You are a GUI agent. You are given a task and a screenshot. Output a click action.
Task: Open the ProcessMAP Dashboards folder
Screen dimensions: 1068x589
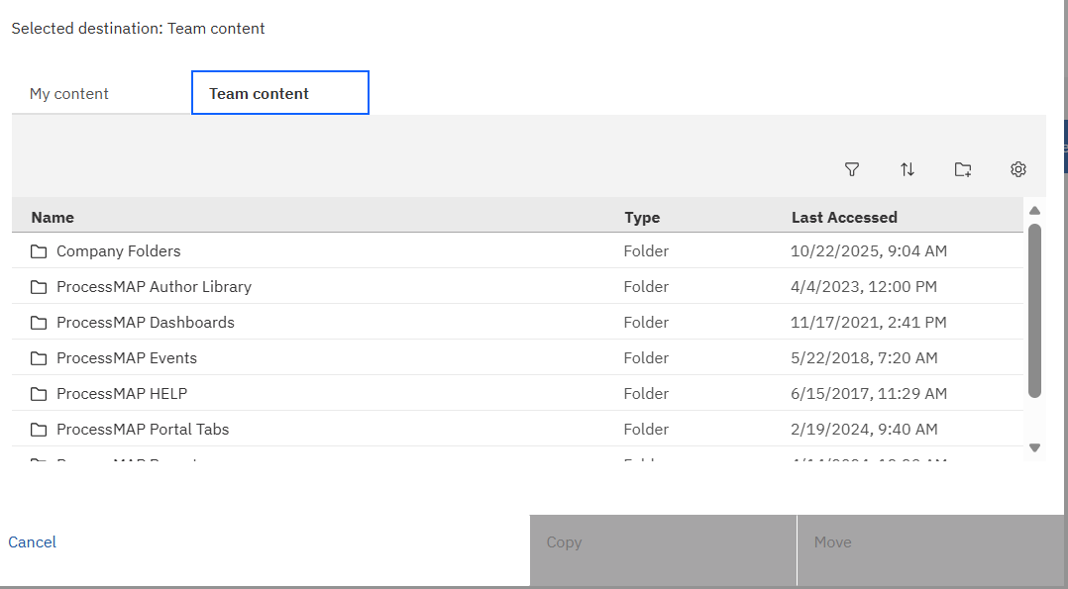click(145, 322)
